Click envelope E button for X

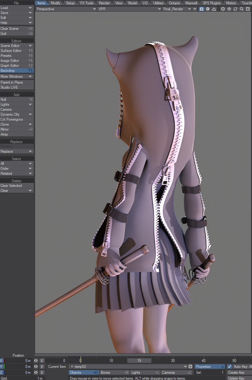tap(42, 361)
